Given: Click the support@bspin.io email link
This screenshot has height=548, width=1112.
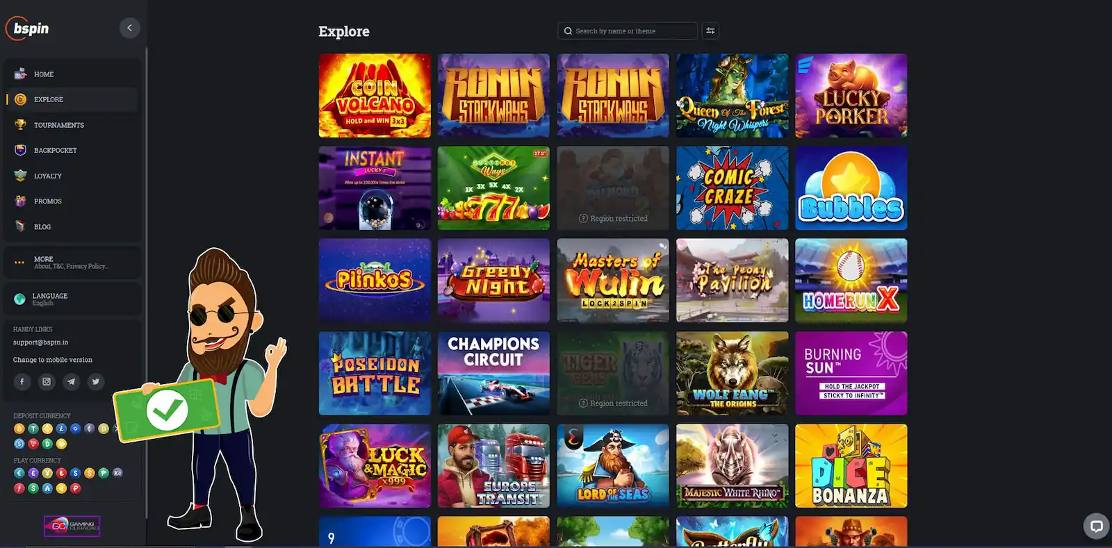Looking at the screenshot, I should pos(40,342).
